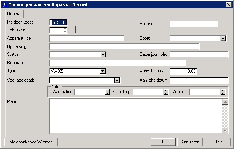Click the Opmerking text field
This screenshot has width=234, height=149.
tap(124, 47)
